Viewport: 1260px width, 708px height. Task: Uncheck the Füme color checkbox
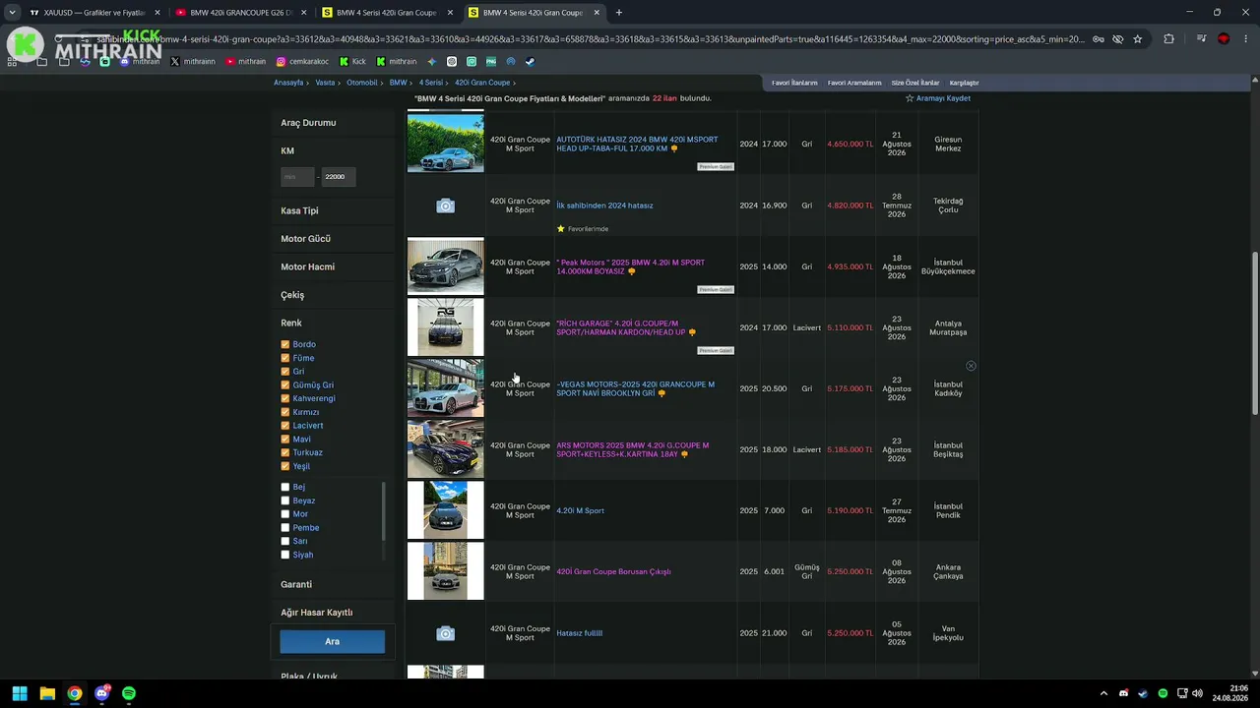(285, 358)
